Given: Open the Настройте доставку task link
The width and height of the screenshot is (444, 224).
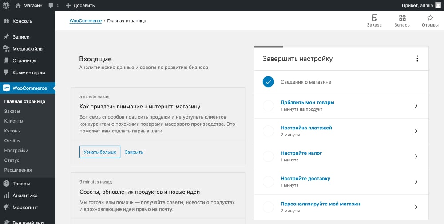Looking at the screenshot, I should point(305,179).
